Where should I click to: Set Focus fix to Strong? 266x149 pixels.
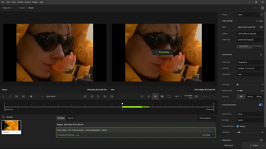[x=259, y=97]
